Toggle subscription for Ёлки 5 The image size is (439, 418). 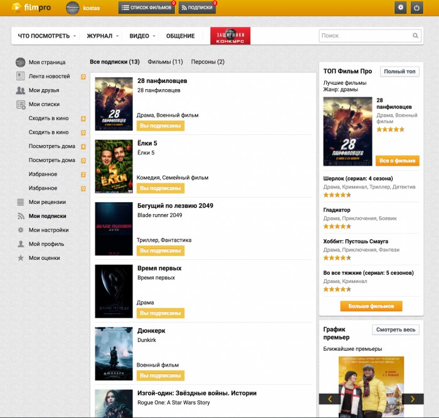coord(161,188)
